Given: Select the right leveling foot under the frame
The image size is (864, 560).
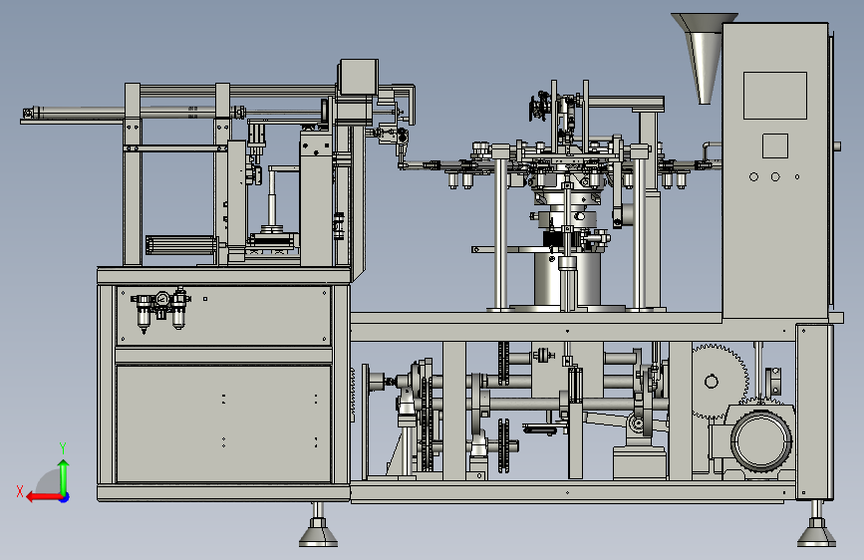Looking at the screenshot, I should click(816, 524).
